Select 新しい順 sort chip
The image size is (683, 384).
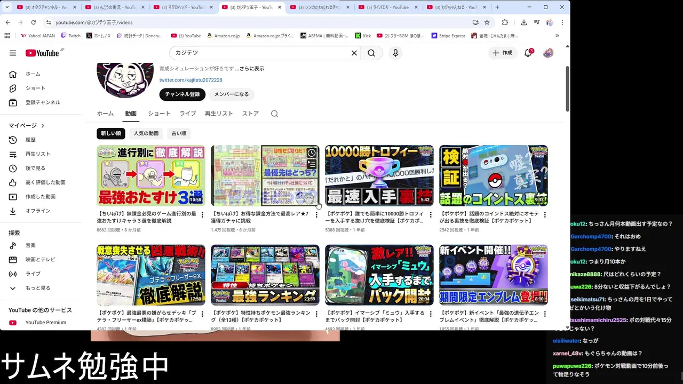pos(111,133)
